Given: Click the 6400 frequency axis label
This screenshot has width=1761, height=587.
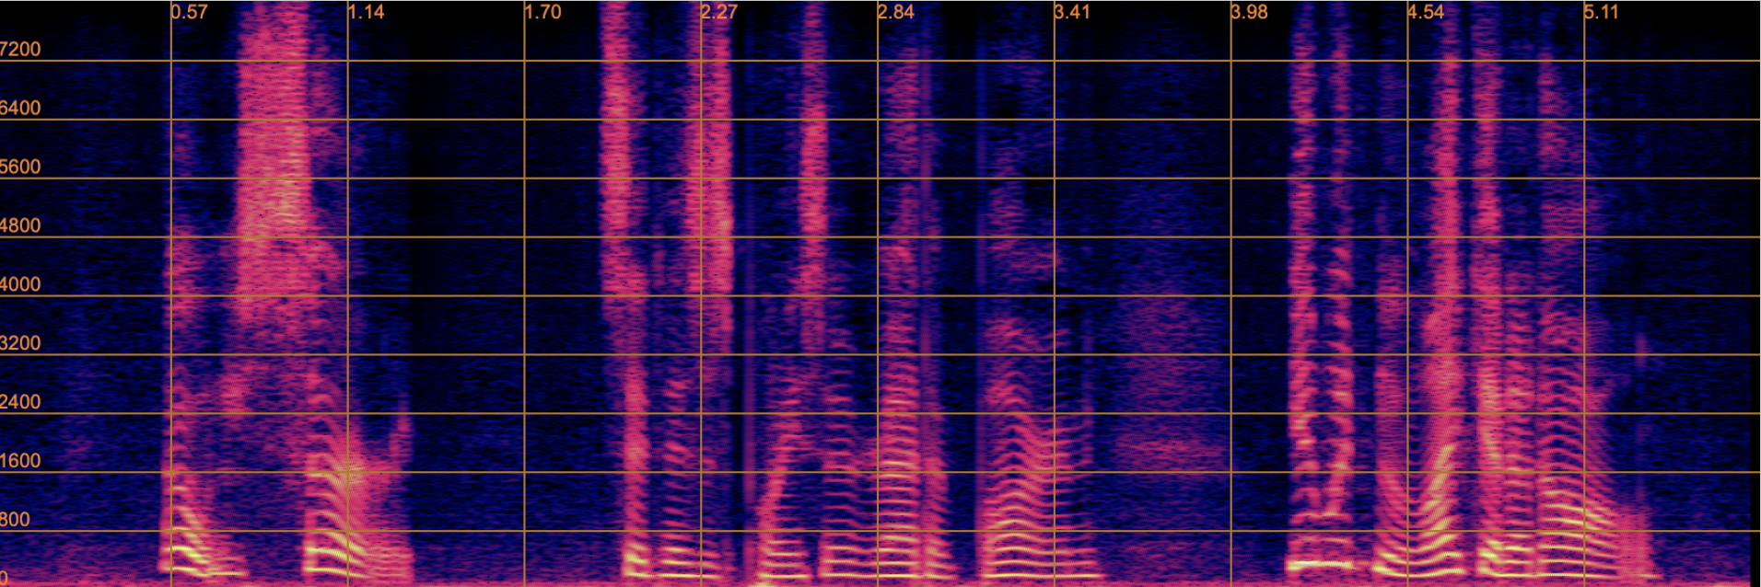Looking at the screenshot, I should [x=20, y=109].
